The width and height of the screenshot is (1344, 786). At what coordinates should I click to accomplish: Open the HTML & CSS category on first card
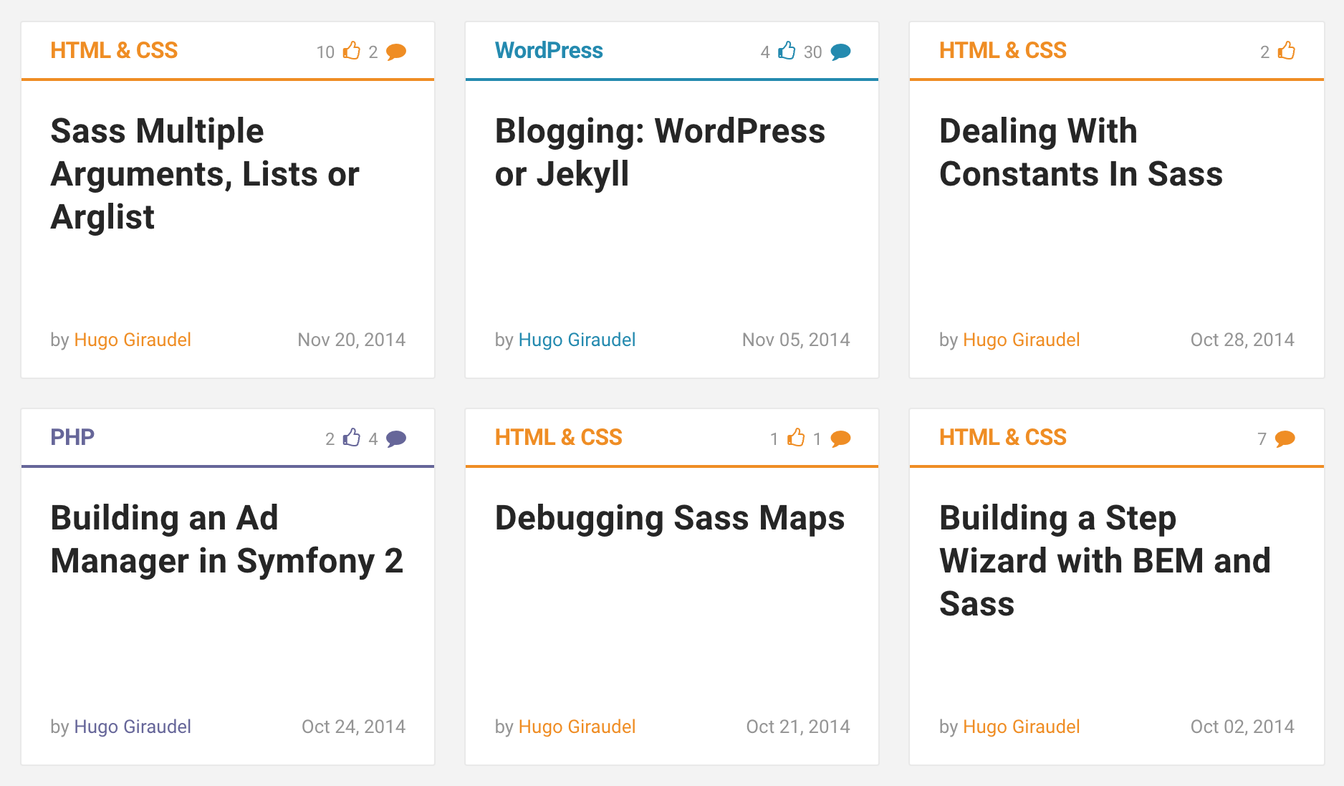[x=114, y=50]
